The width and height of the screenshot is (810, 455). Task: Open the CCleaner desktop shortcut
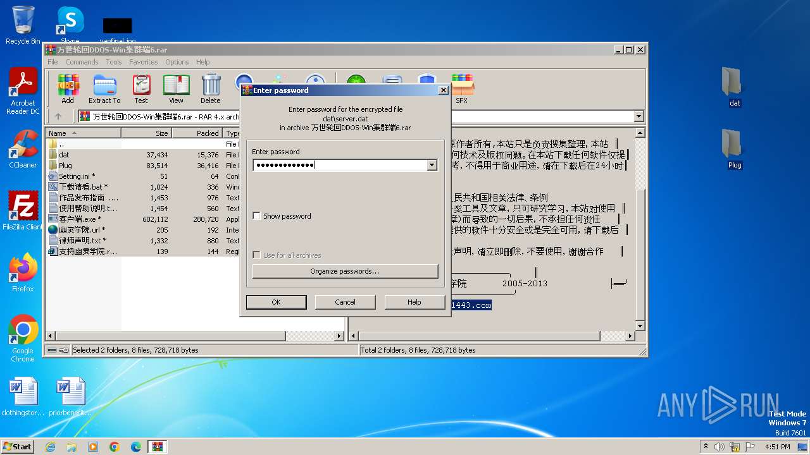point(23,149)
